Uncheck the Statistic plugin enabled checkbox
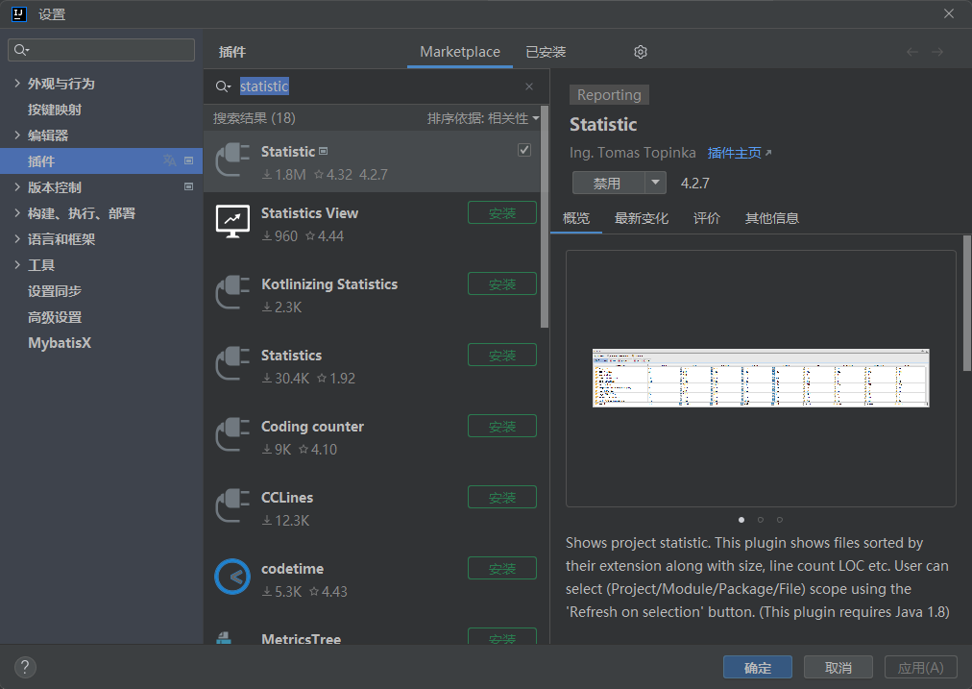The image size is (972, 689). [x=524, y=150]
